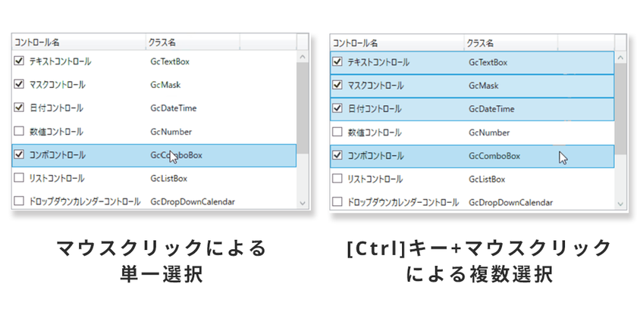Uncheck マスクコントロール checkbox in left list

[x=19, y=84]
